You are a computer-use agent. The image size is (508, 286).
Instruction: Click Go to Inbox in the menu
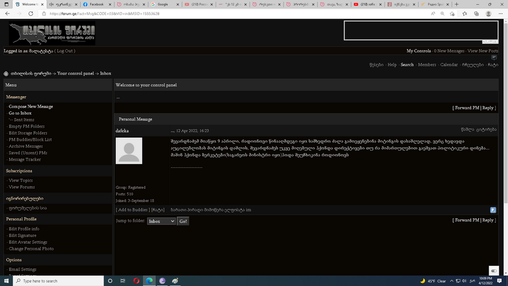point(20,113)
